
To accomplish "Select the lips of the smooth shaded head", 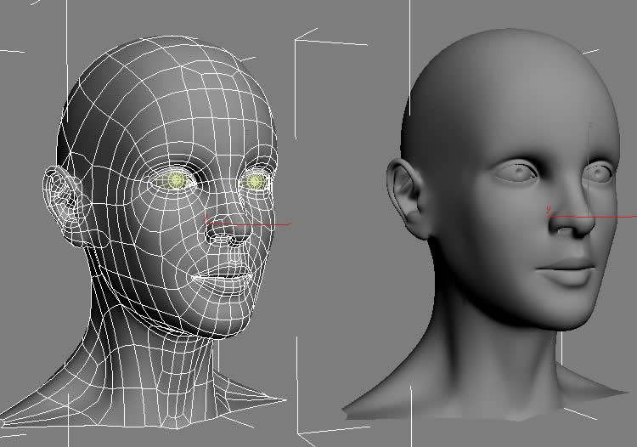I will tap(565, 274).
